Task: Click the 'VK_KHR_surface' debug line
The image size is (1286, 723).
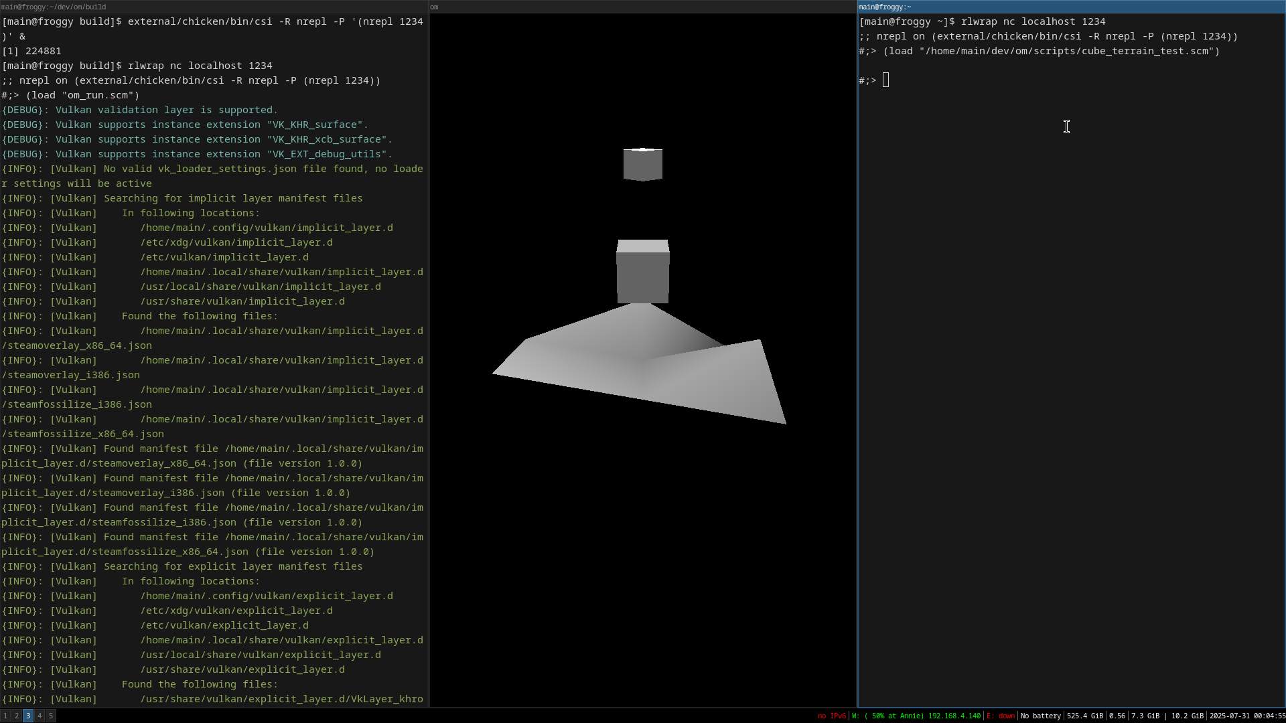Action: click(x=185, y=125)
